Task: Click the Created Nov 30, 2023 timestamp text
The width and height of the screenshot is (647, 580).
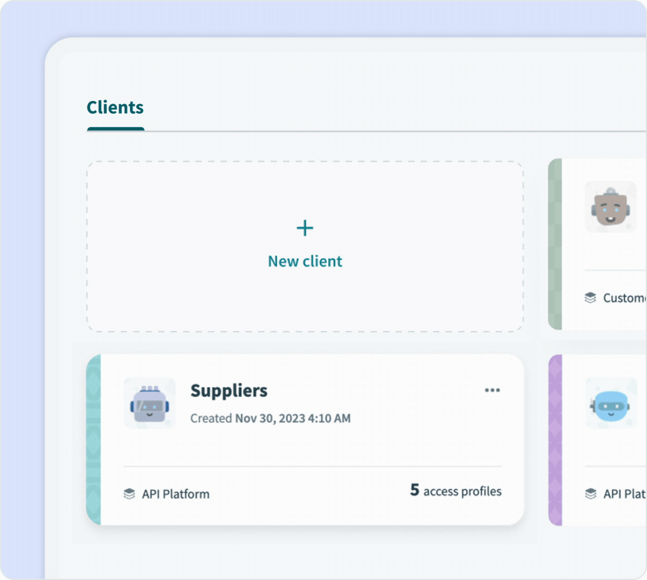Action: click(271, 418)
